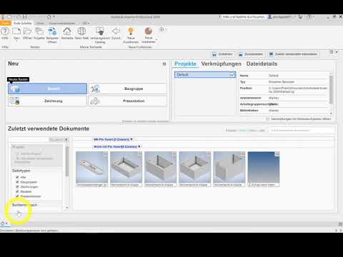Click icon at right end of document tab bar
The height and width of the screenshot is (257, 343).
pos(340,224)
